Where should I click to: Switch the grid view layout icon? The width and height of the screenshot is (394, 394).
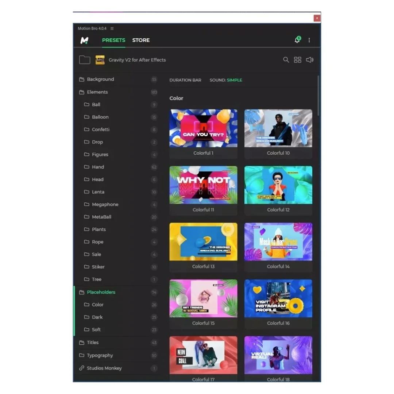coord(298,60)
